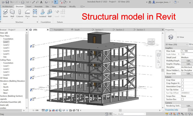Click Show Grids Edit button
Screen dimensions: 193x116
[x=187, y=74]
